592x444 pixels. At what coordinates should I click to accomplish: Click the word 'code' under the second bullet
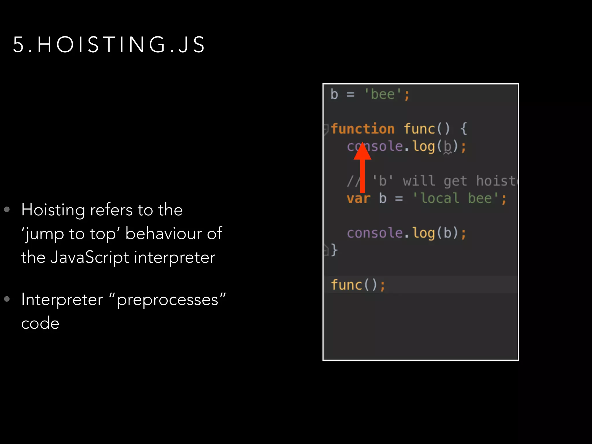[x=40, y=323]
